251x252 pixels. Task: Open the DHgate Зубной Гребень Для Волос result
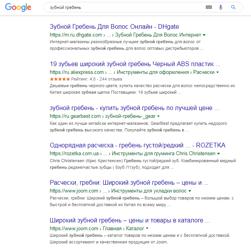pyautogui.click(x=114, y=27)
